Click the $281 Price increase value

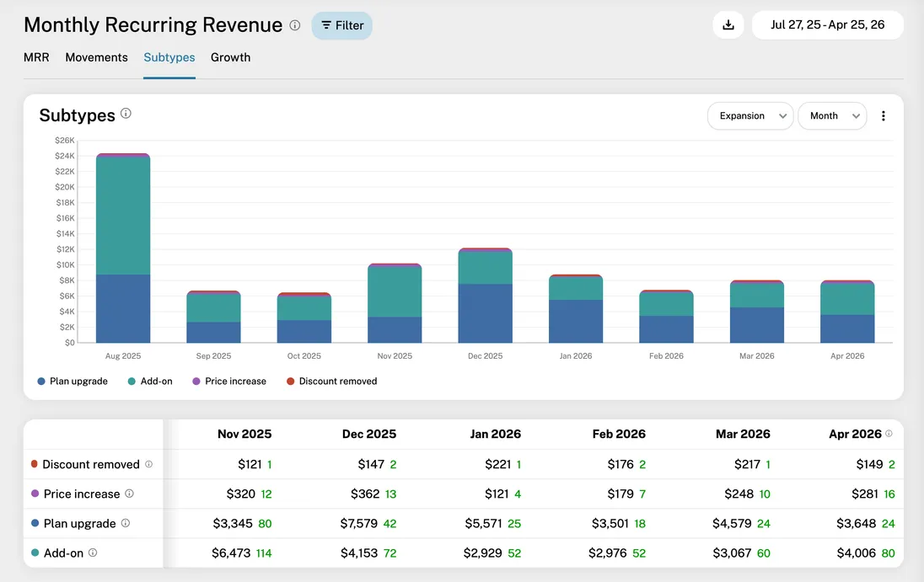coord(865,494)
